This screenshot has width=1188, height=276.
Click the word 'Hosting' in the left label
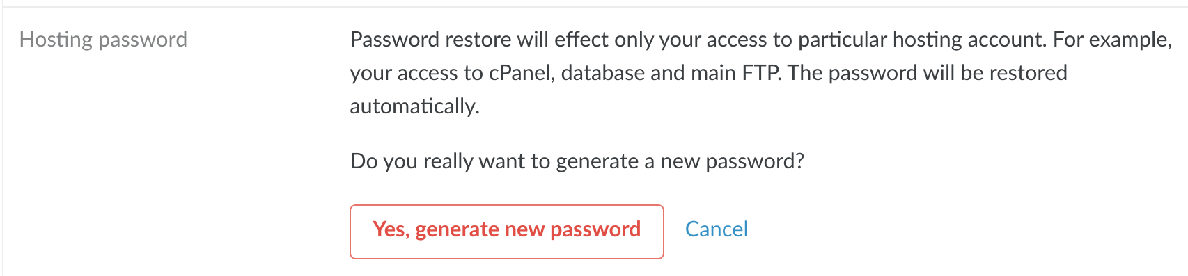point(56,40)
